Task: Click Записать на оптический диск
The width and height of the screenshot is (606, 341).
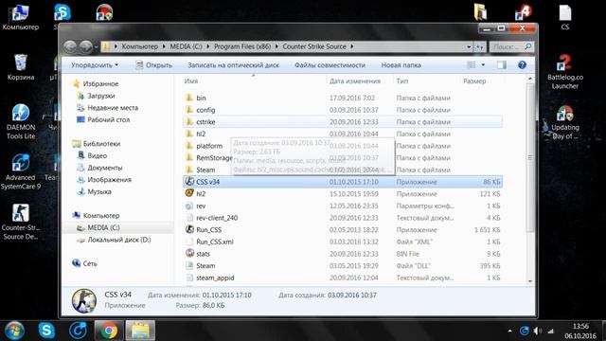Action: 233,65
